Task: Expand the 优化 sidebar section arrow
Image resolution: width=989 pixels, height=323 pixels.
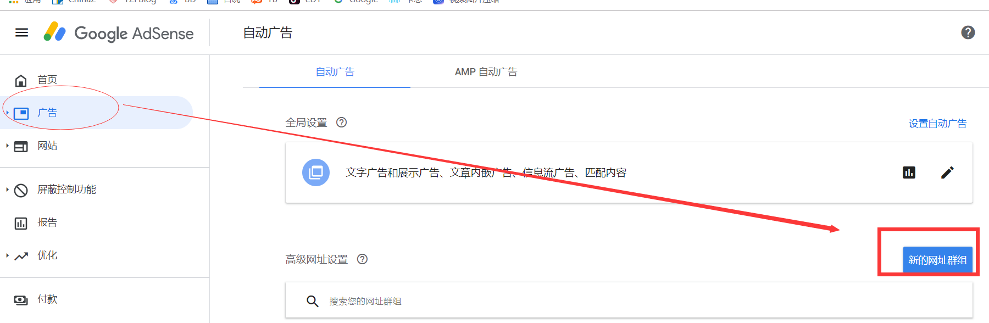Action: pyautogui.click(x=7, y=255)
